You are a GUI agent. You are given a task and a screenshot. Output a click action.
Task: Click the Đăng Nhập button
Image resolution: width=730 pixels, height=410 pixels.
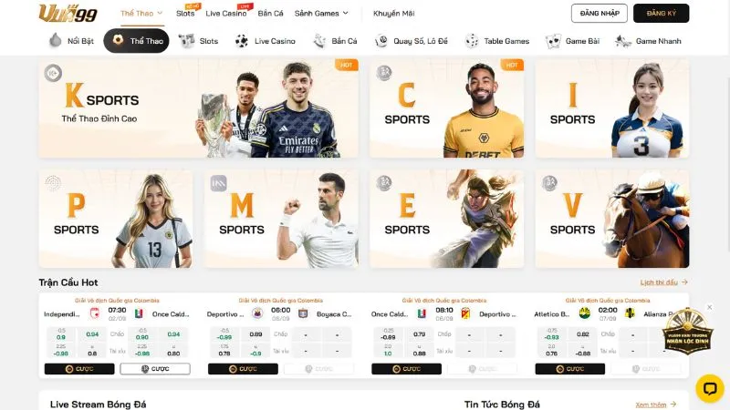[x=600, y=13]
